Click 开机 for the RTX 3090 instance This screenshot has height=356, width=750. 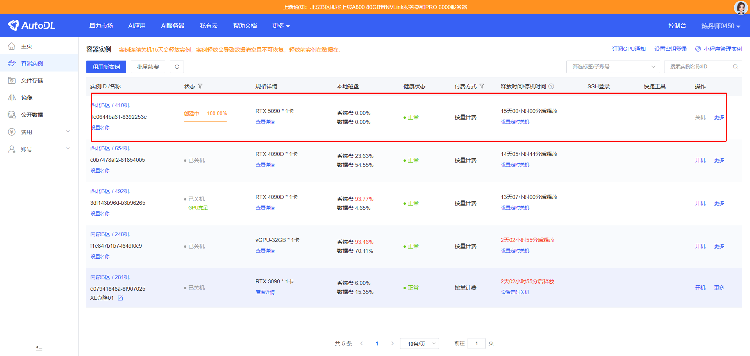tap(700, 288)
